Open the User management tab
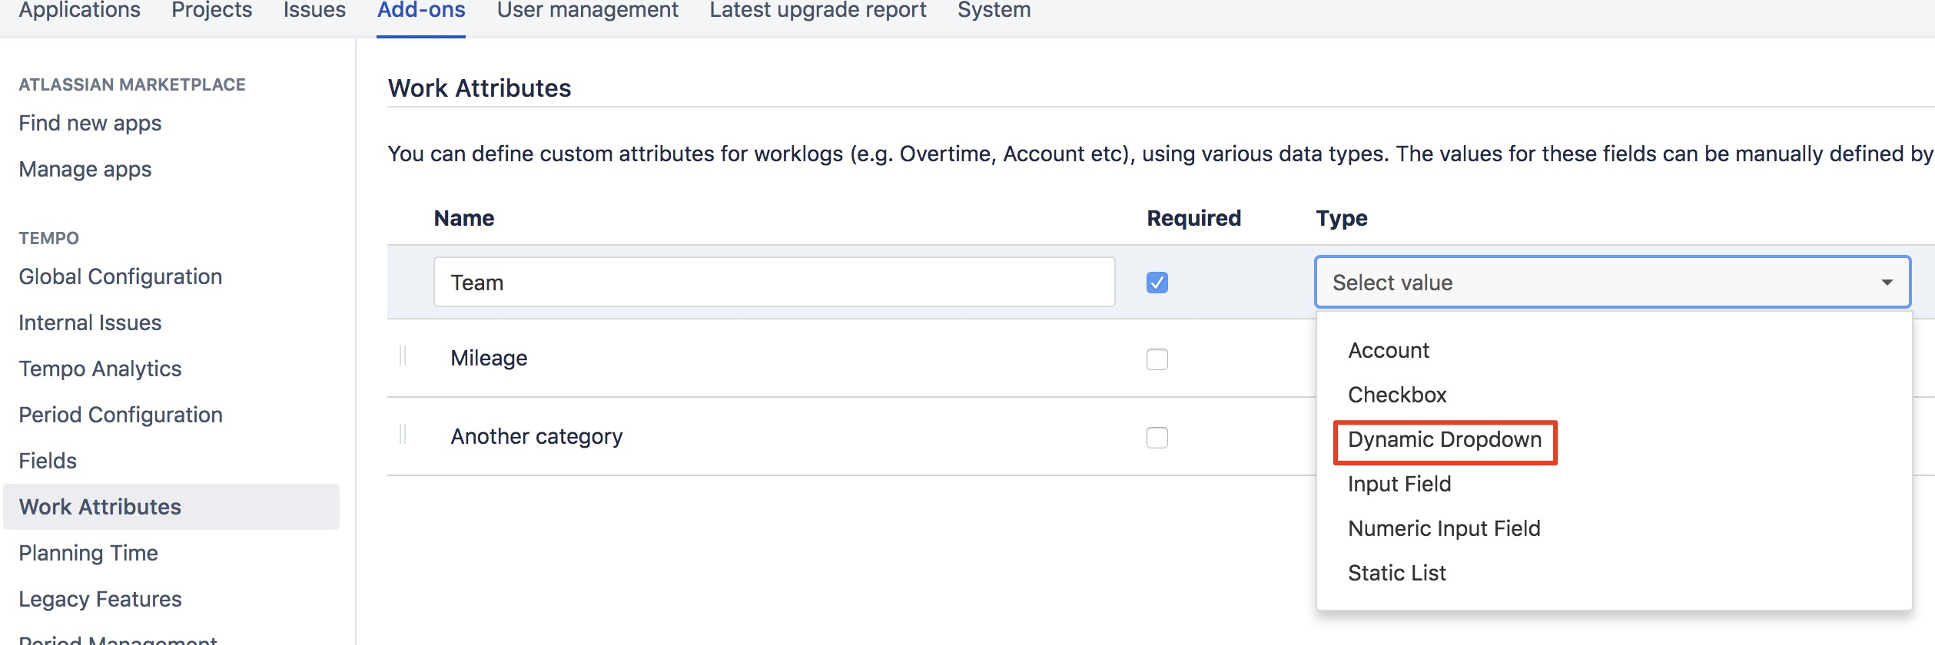This screenshot has height=645, width=1935. pos(587,11)
